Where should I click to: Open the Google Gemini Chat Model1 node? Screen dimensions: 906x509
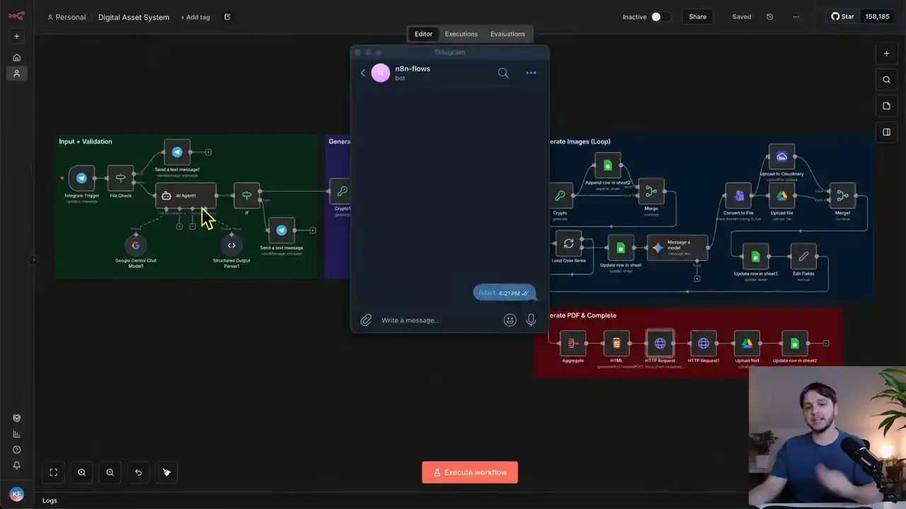click(136, 245)
